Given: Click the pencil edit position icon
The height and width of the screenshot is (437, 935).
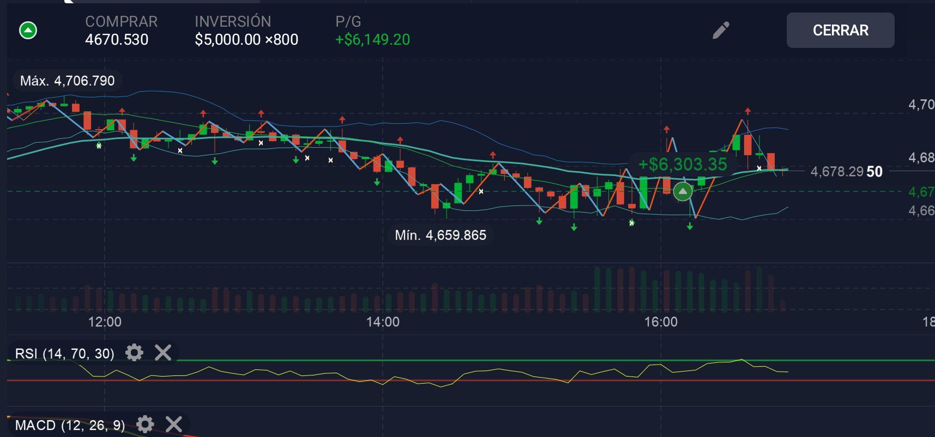Looking at the screenshot, I should click(x=721, y=31).
